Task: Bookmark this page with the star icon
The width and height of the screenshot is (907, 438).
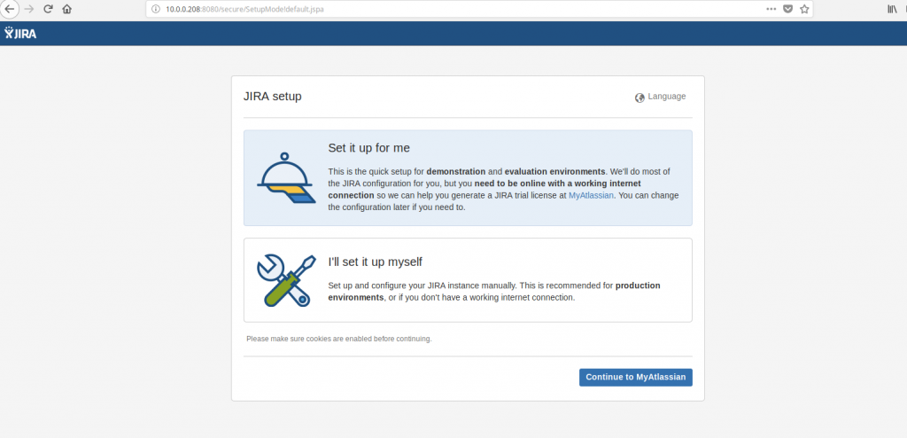Action: click(804, 9)
